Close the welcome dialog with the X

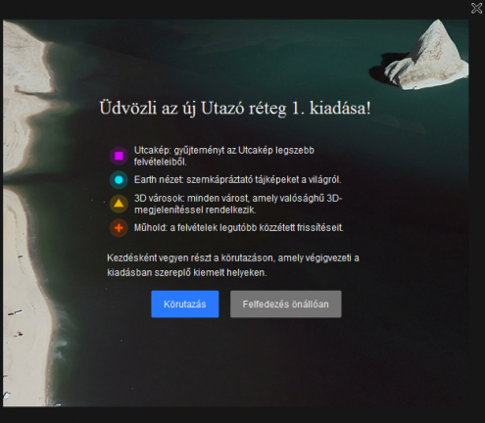click(476, 8)
